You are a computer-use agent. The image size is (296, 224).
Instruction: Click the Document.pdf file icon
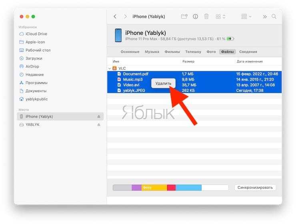[119, 74]
